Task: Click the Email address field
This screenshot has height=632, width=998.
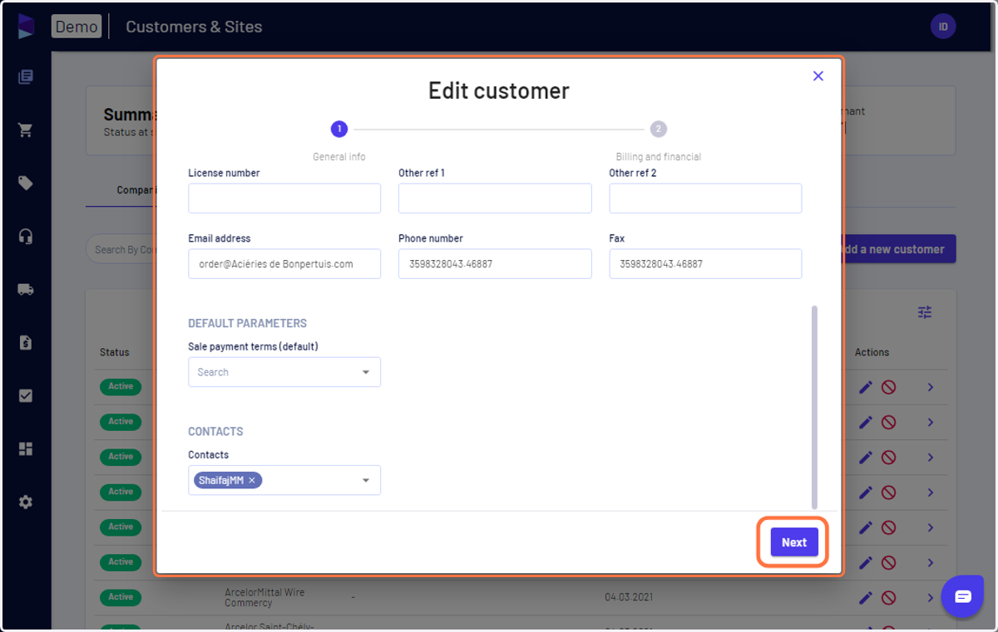Action: [x=284, y=264]
